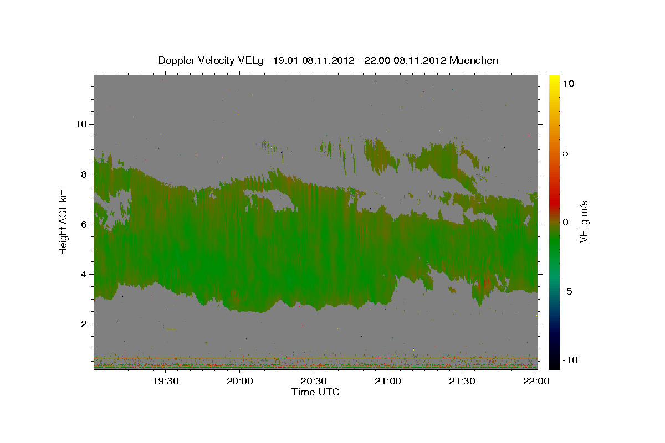Click the height tick label 8
This screenshot has height=443, width=665.
tap(83, 174)
